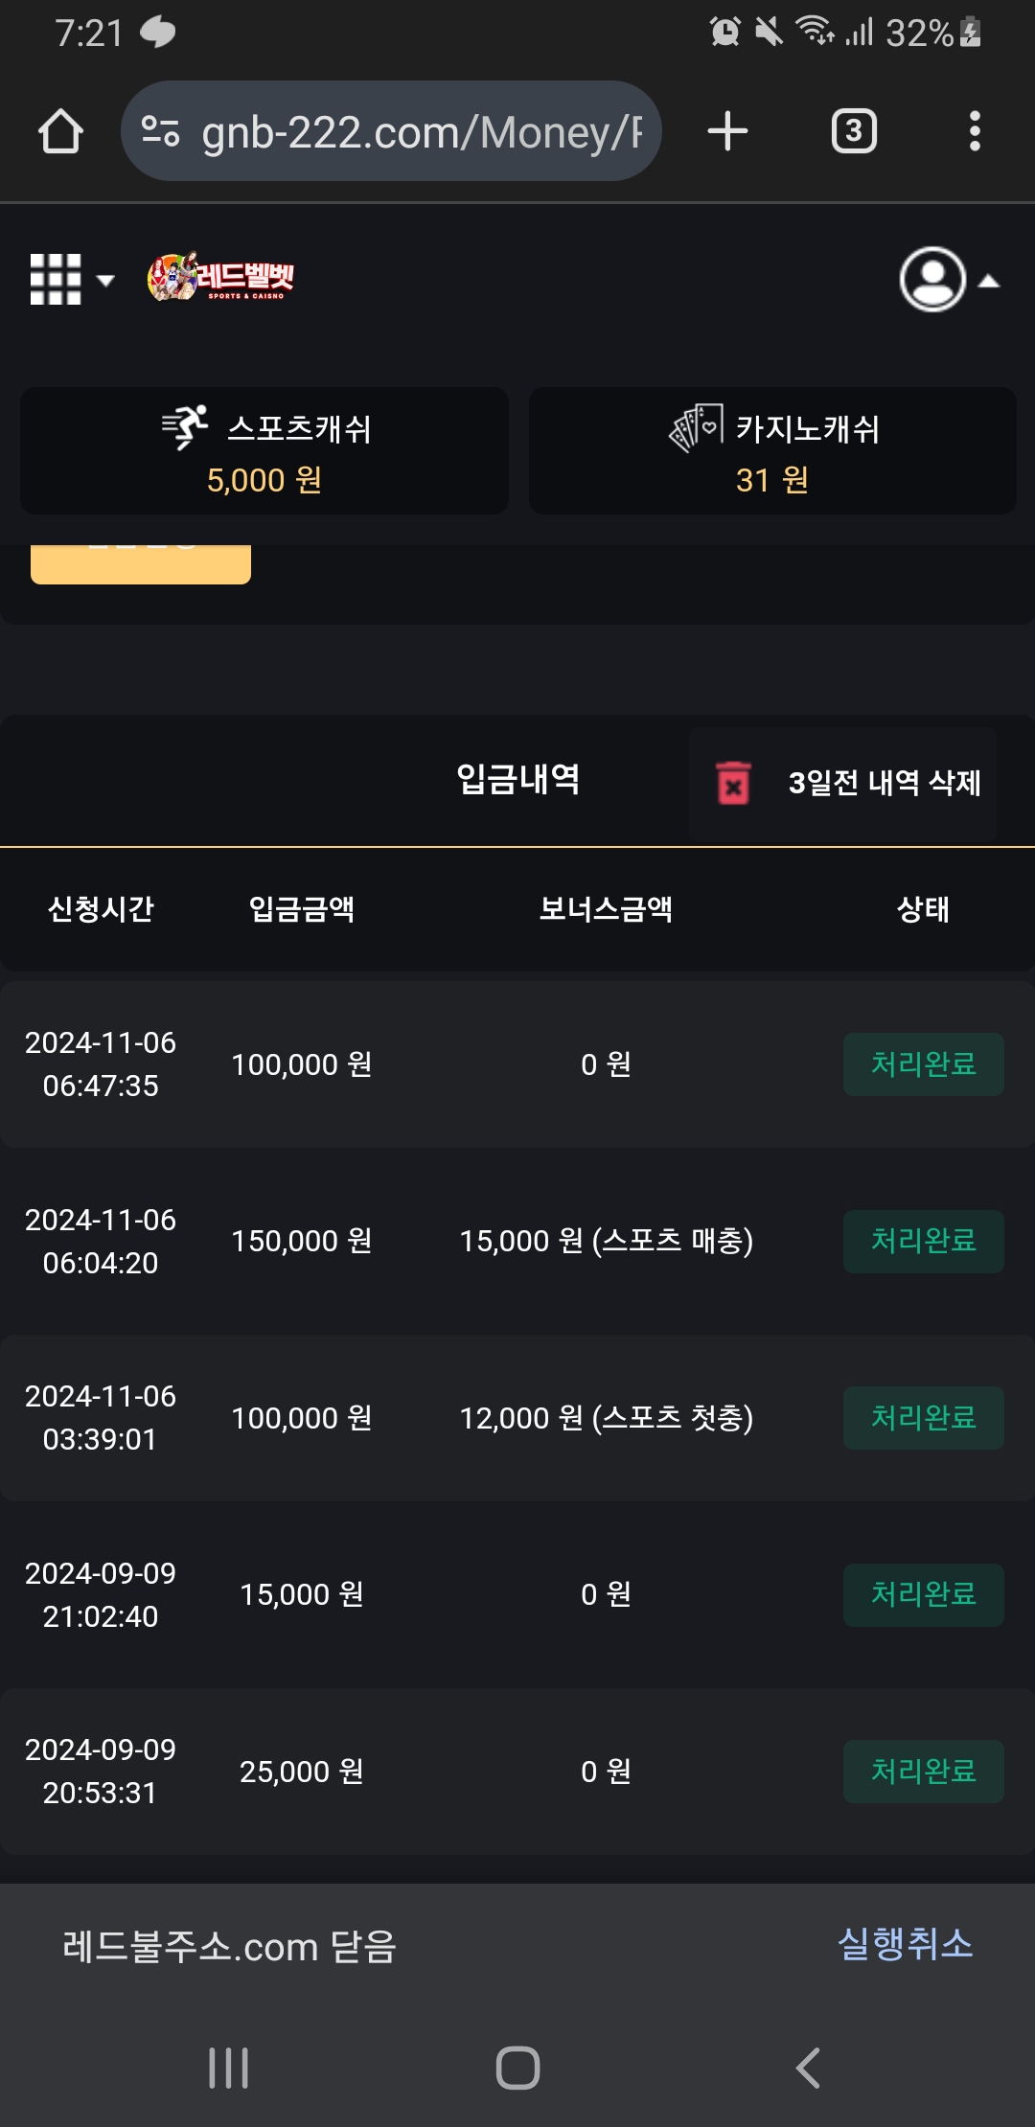The width and height of the screenshot is (1035, 2127).
Task: Tap the browser home icon
Action: click(x=60, y=131)
